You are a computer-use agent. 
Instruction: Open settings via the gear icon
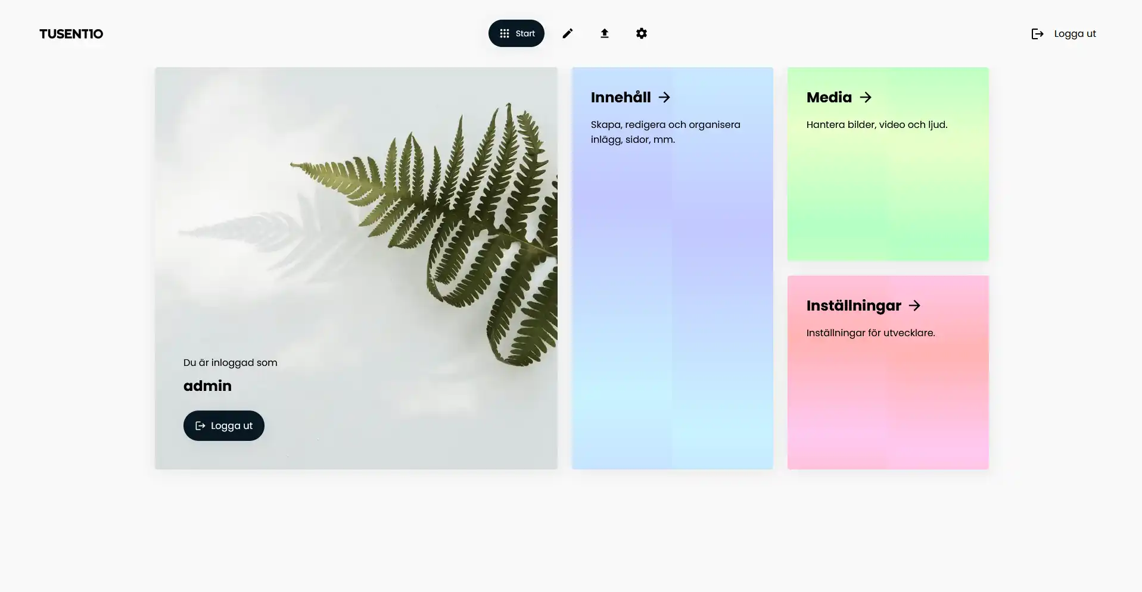pos(641,34)
